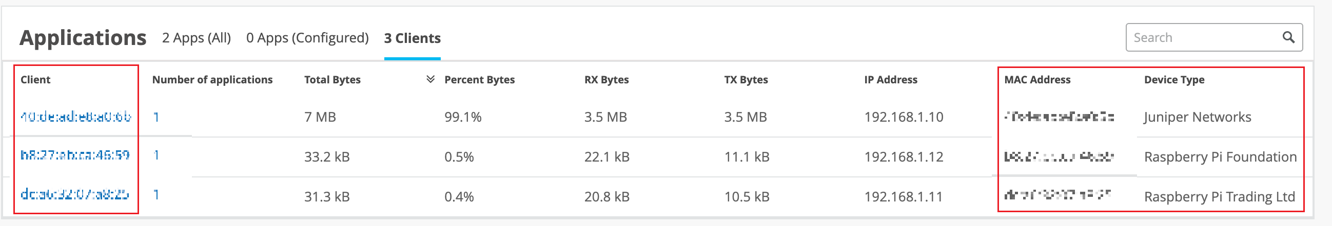The width and height of the screenshot is (1332, 226).
Task: Click the IP Address column header
Action: (890, 80)
